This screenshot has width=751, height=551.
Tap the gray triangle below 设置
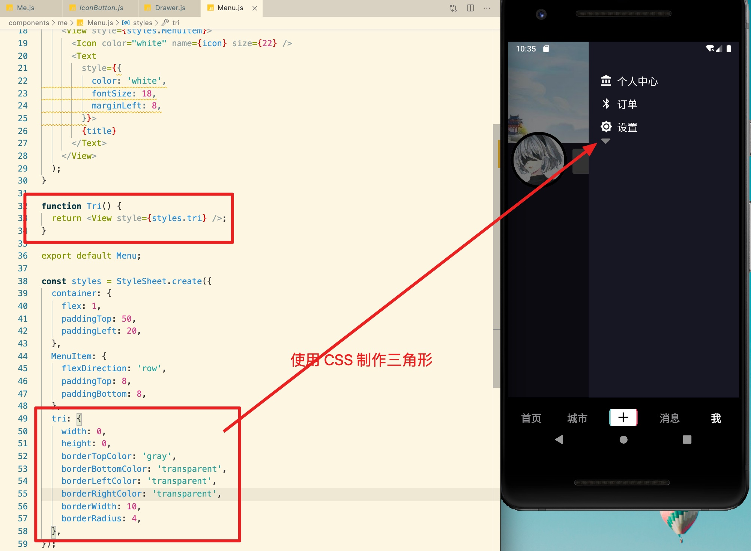[x=605, y=141]
